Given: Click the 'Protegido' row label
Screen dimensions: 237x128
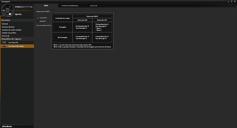Looking at the screenshot, I should pyautogui.click(x=63, y=27).
